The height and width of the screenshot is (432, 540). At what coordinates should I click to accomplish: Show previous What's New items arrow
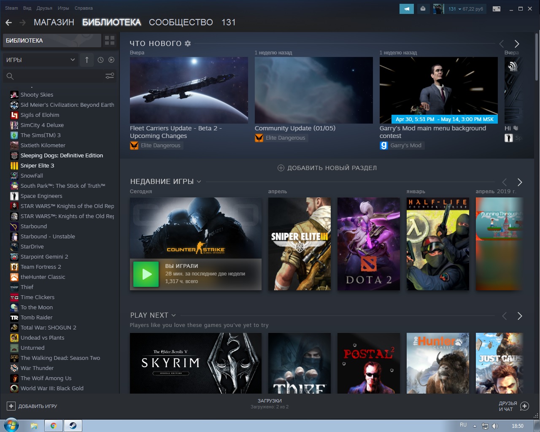502,44
